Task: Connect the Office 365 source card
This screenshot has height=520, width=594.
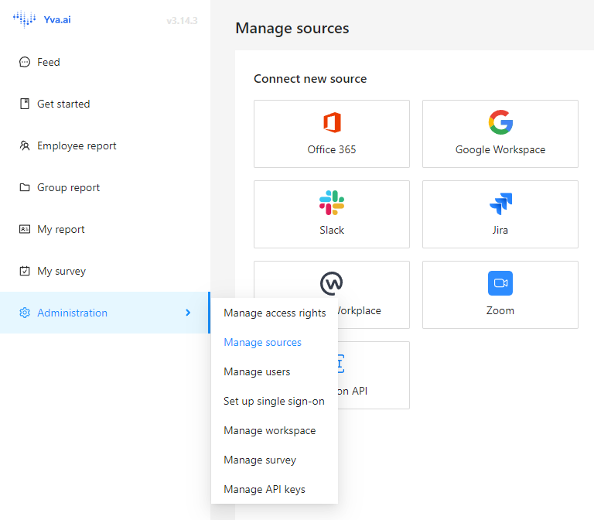Action: point(332,134)
